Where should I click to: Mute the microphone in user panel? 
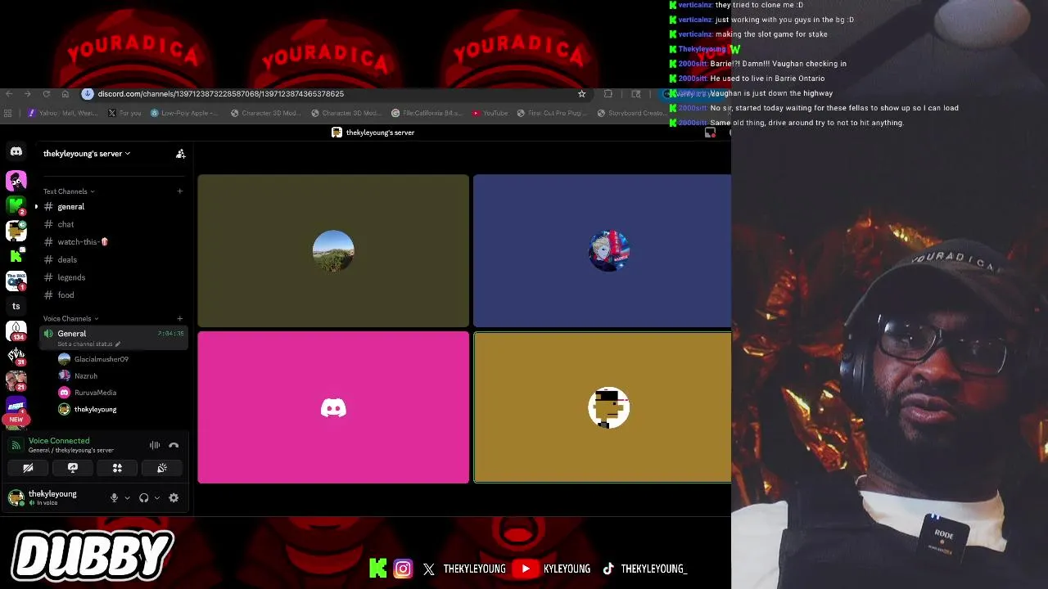[115, 497]
